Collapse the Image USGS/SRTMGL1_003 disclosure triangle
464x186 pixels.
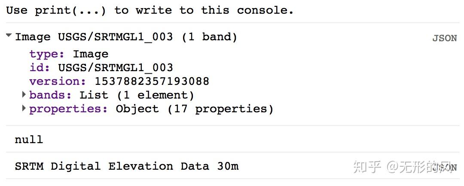tap(9, 36)
